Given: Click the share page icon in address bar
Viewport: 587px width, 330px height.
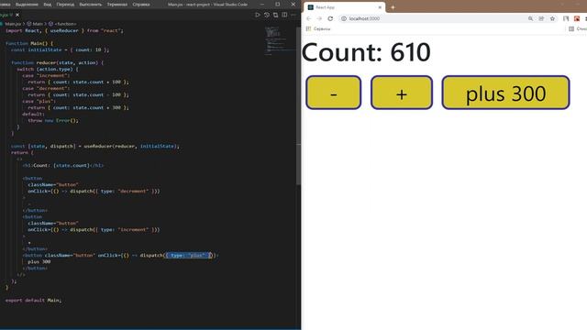Looking at the screenshot, I should pyautogui.click(x=541, y=18).
